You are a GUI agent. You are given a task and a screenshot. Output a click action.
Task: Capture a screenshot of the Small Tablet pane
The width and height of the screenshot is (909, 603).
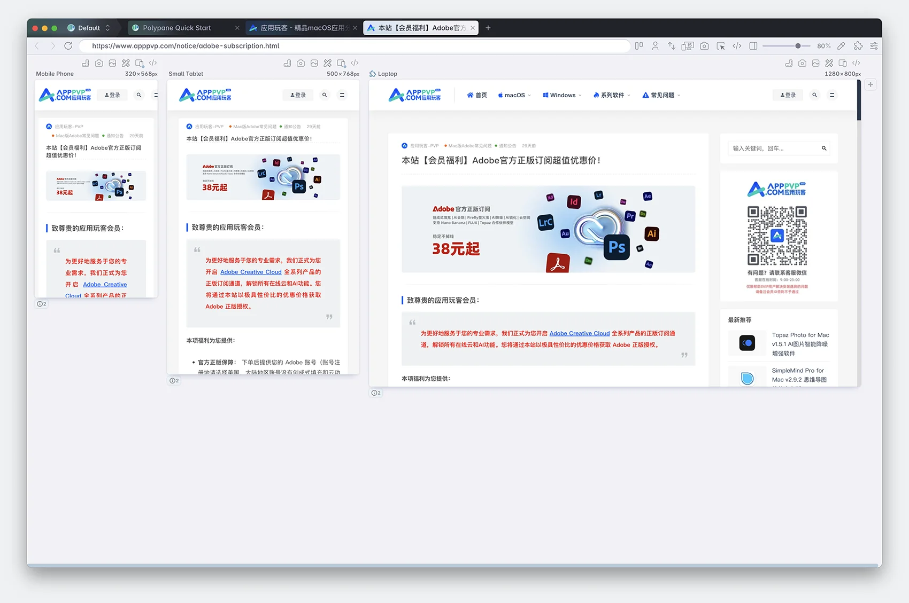301,63
